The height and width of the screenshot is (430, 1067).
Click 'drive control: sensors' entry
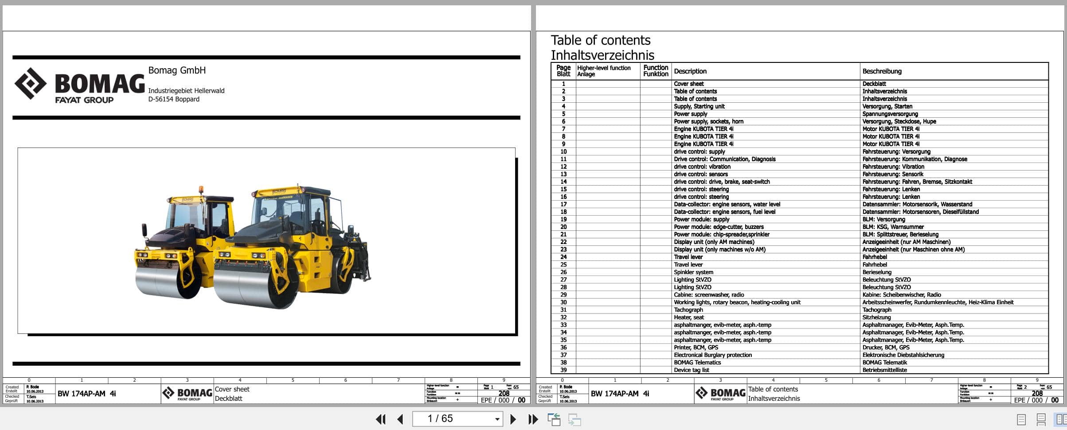click(x=701, y=174)
